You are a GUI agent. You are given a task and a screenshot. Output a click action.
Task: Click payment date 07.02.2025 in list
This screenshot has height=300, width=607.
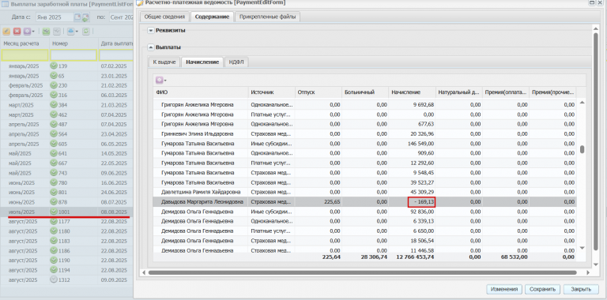114,66
